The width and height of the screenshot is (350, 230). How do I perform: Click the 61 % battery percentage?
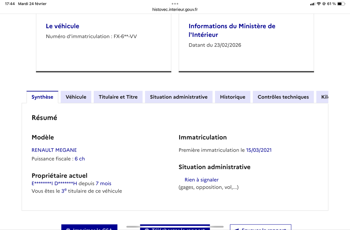[x=331, y=4]
